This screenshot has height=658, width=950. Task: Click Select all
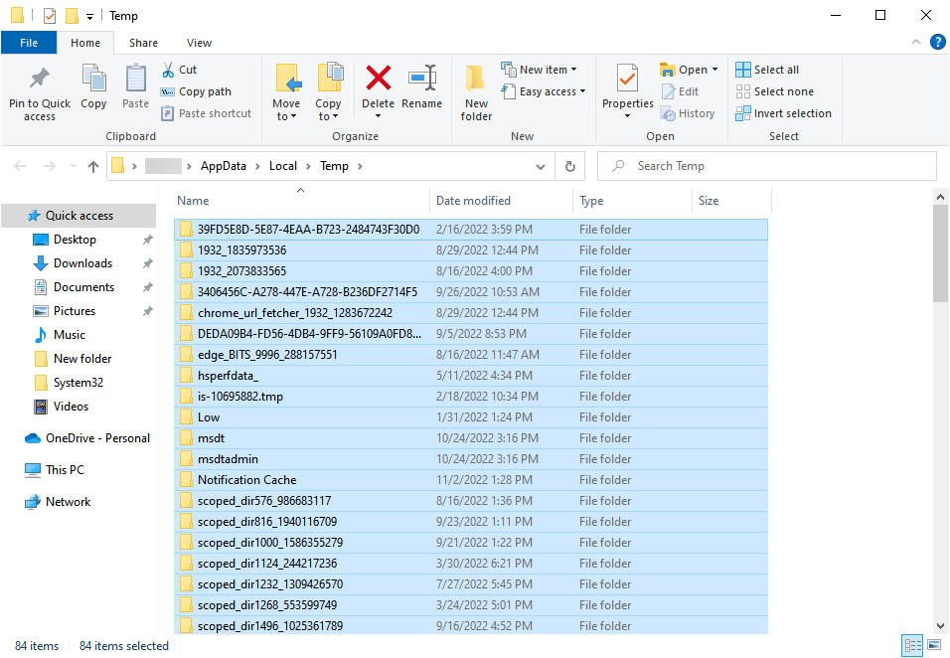tap(767, 70)
